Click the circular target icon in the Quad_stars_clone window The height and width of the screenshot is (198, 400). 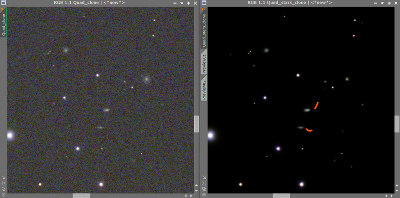click(x=204, y=195)
